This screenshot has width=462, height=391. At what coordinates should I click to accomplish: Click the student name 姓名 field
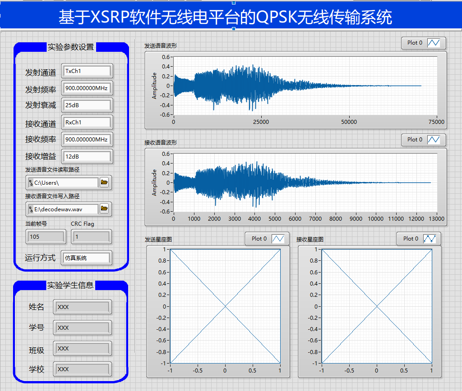[x=82, y=307]
